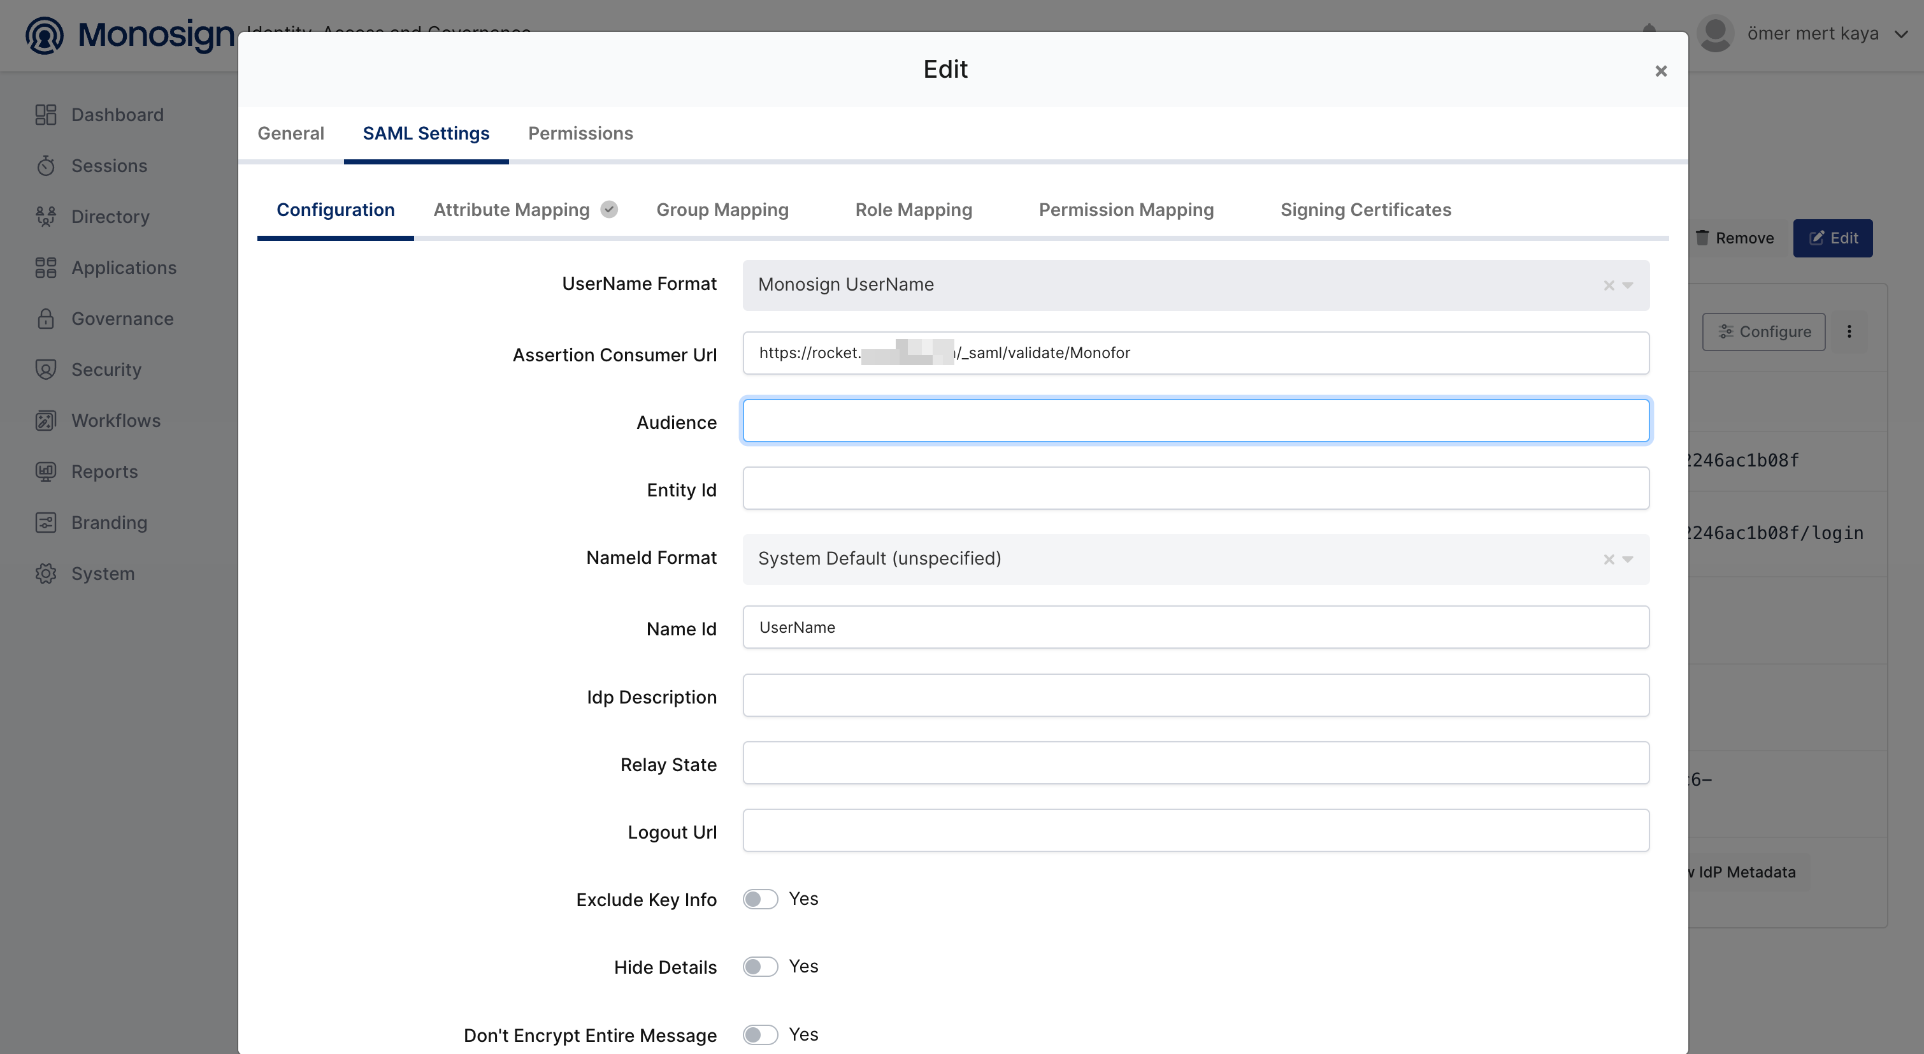Open the Permissions tab

click(580, 133)
